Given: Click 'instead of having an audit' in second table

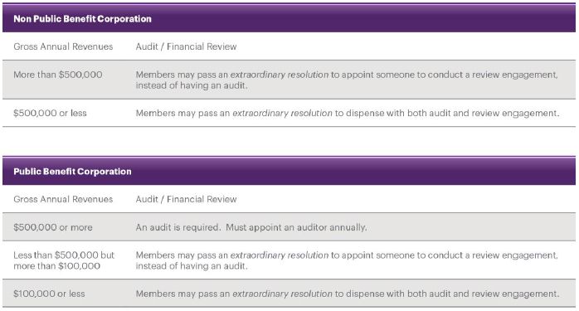Looking at the screenshot, I should 192,266.
